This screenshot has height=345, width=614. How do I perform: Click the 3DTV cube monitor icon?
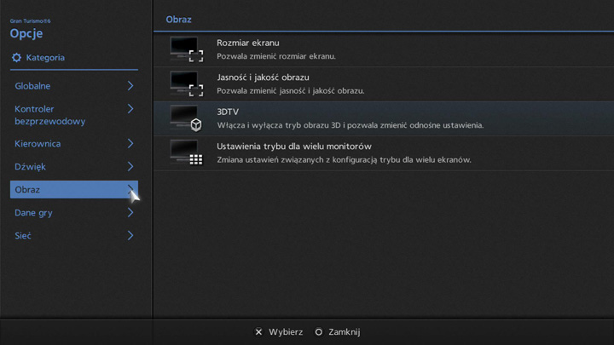(x=186, y=118)
